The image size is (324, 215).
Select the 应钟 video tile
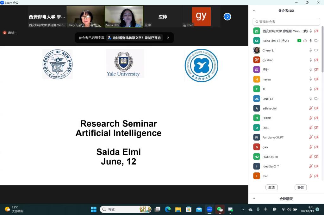tap(163, 17)
